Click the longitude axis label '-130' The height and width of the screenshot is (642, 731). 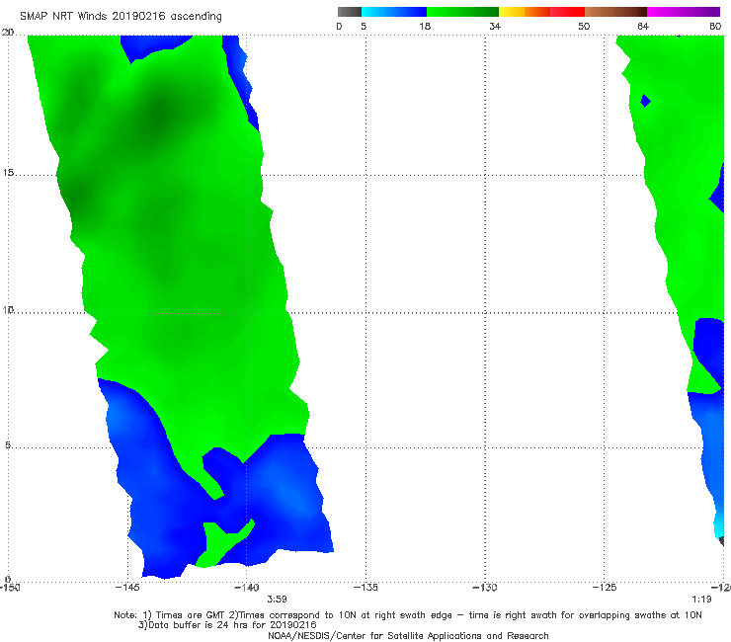coord(485,587)
